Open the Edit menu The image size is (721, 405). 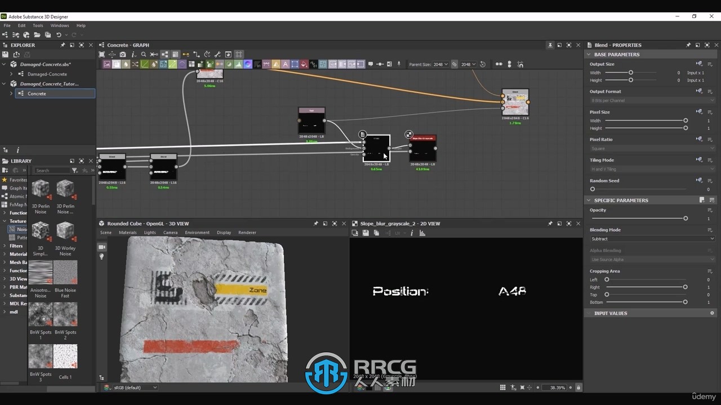coord(21,25)
